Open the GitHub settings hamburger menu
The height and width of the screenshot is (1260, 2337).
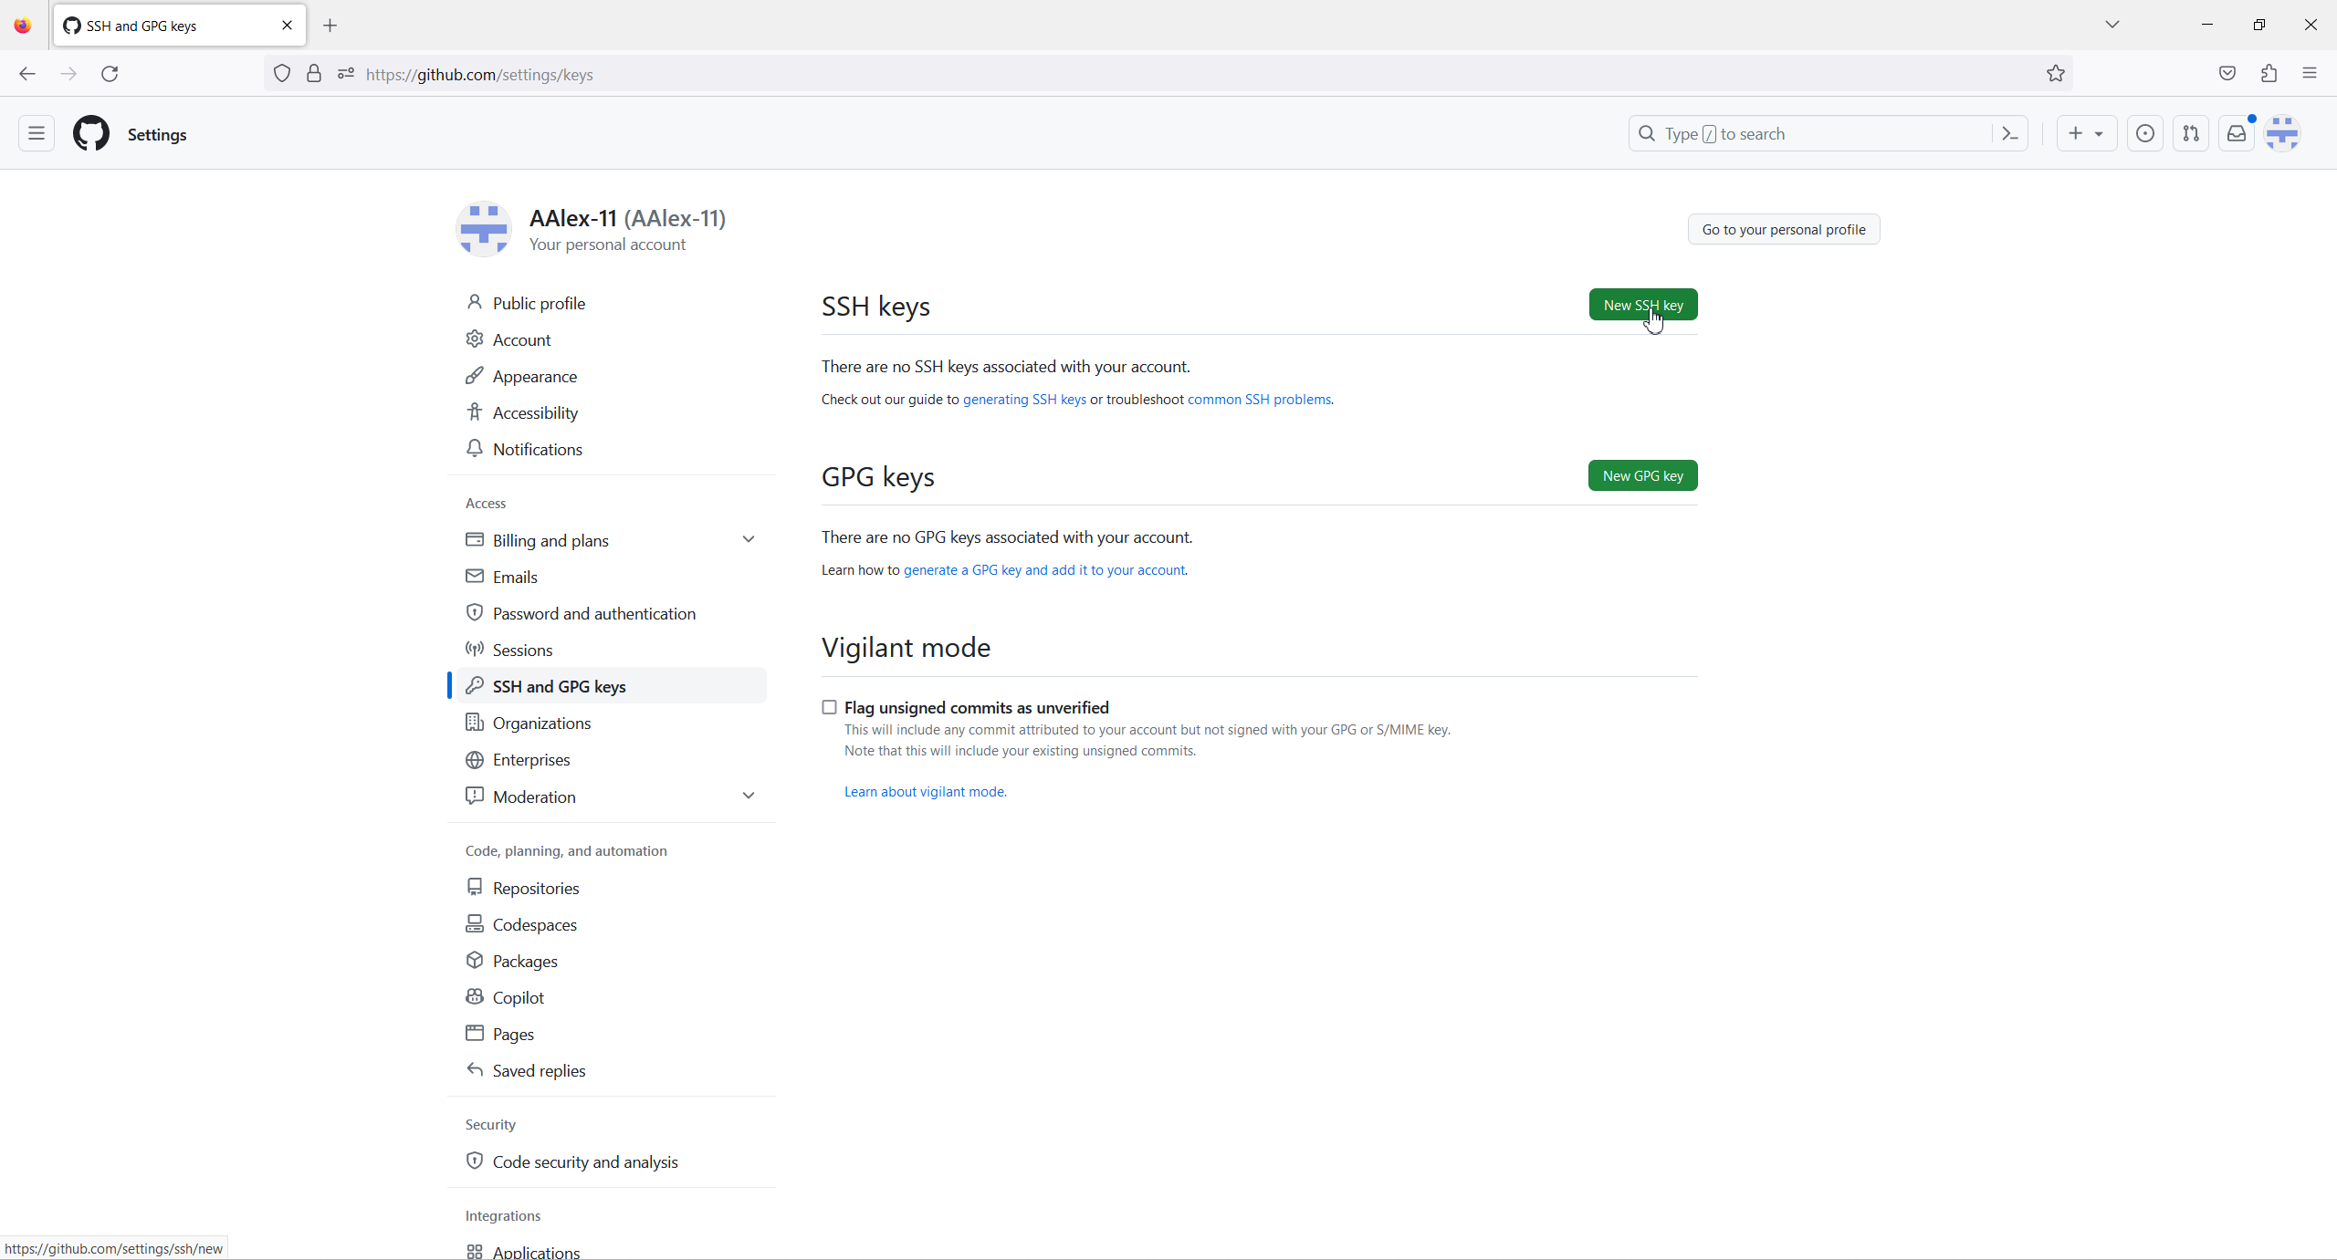(35, 133)
